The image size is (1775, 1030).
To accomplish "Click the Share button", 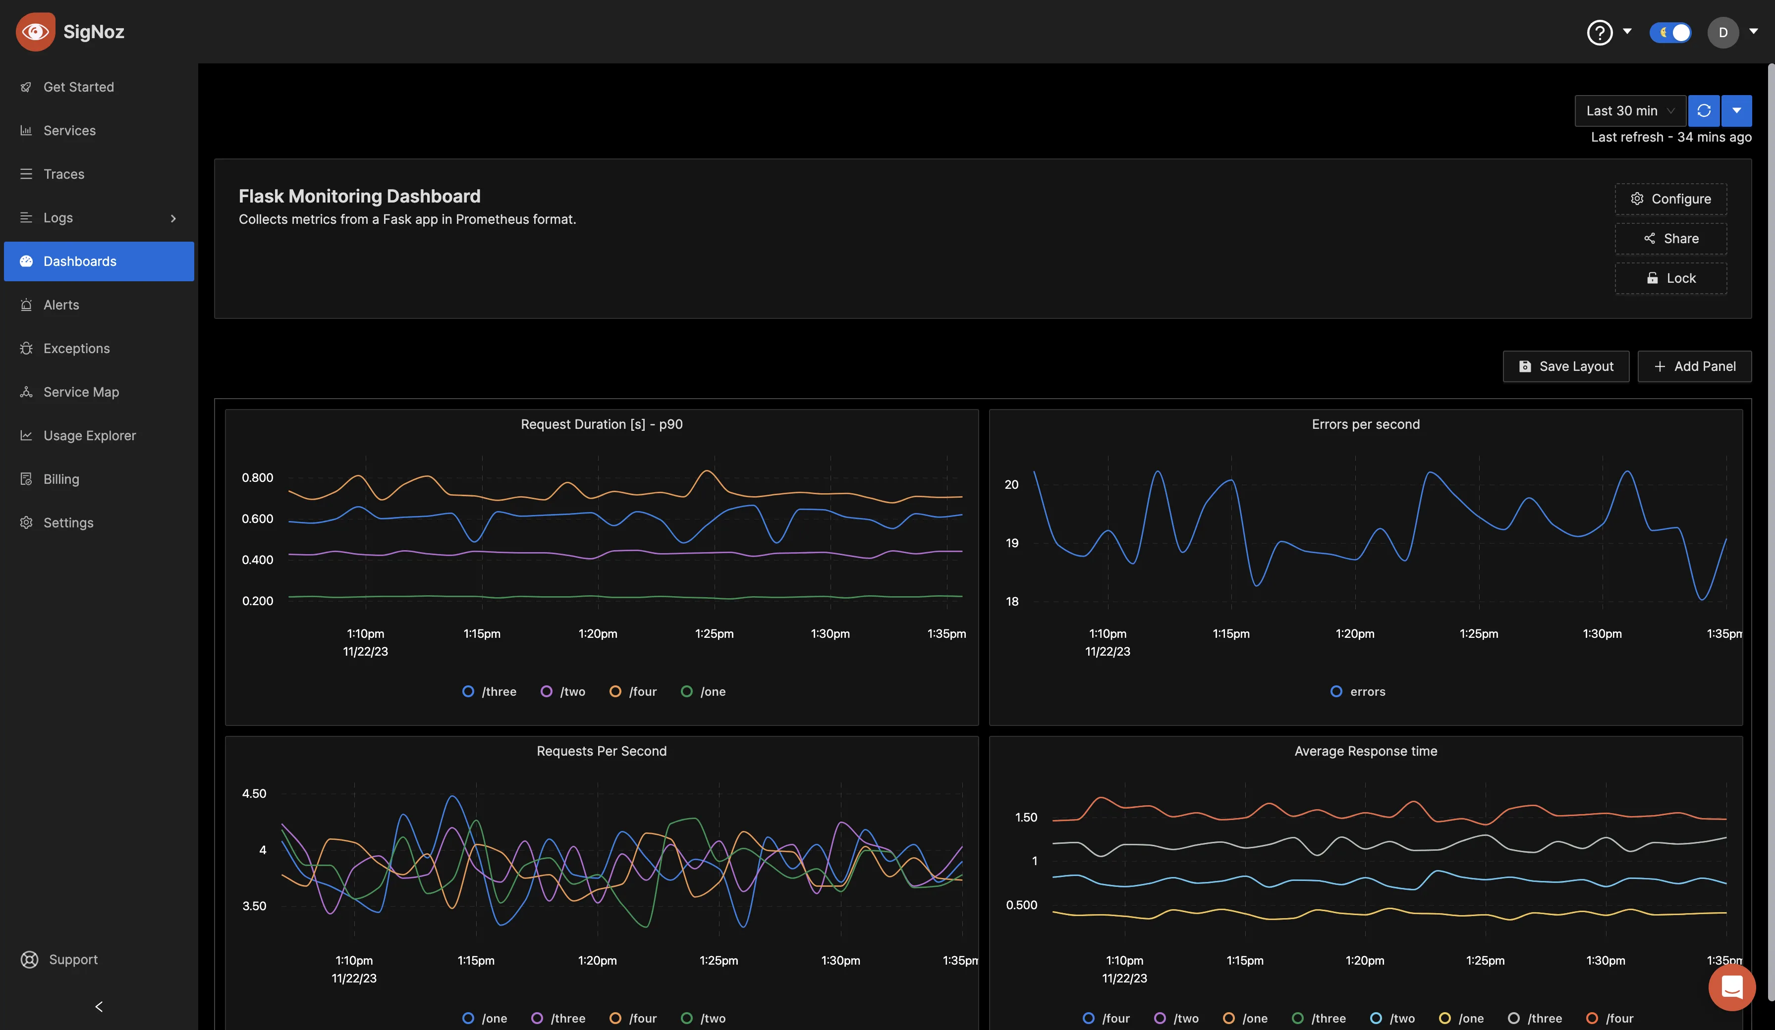I will coord(1671,239).
